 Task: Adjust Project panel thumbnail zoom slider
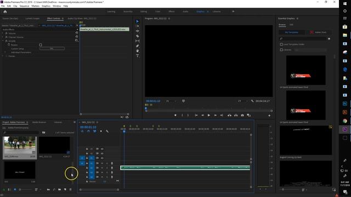coord(25,190)
